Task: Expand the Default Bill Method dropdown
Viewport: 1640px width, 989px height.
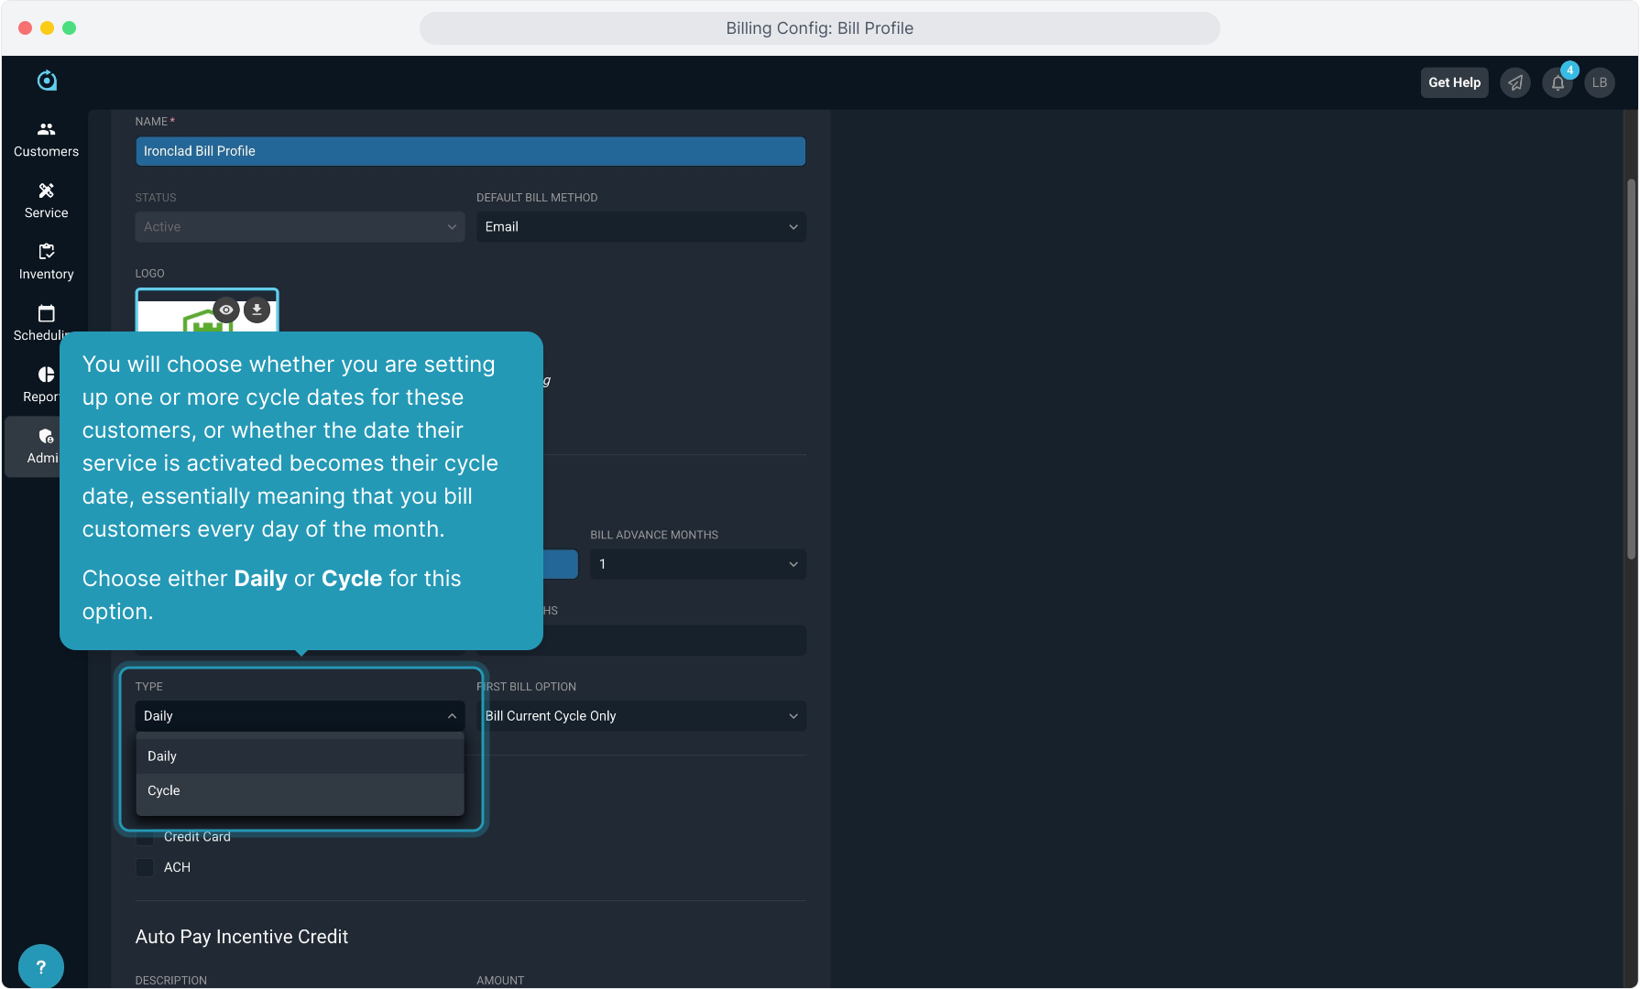Action: (x=640, y=227)
